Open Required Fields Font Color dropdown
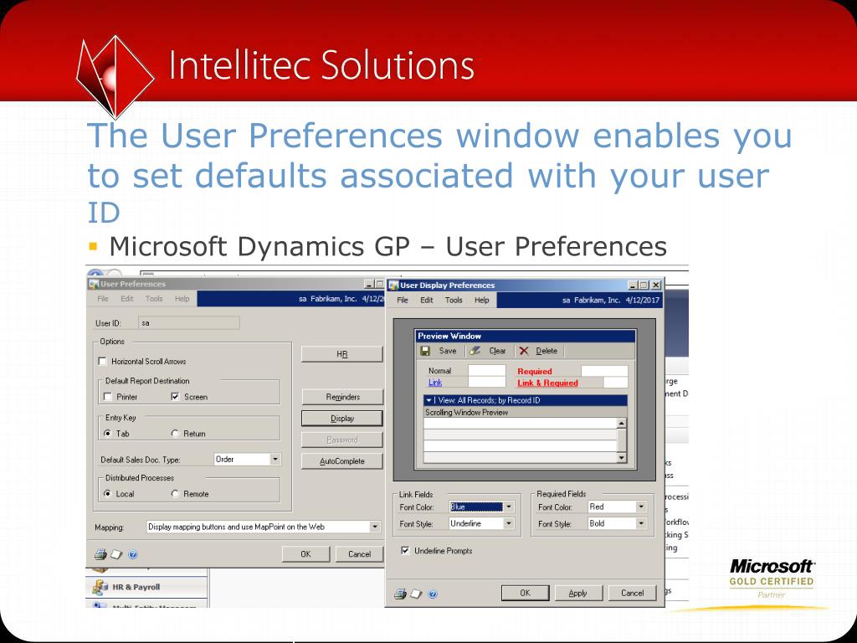The width and height of the screenshot is (857, 643). point(640,507)
